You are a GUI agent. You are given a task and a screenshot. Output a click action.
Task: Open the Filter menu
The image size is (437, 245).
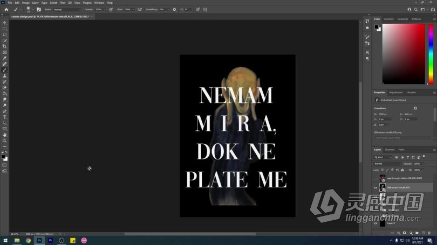click(x=63, y=3)
